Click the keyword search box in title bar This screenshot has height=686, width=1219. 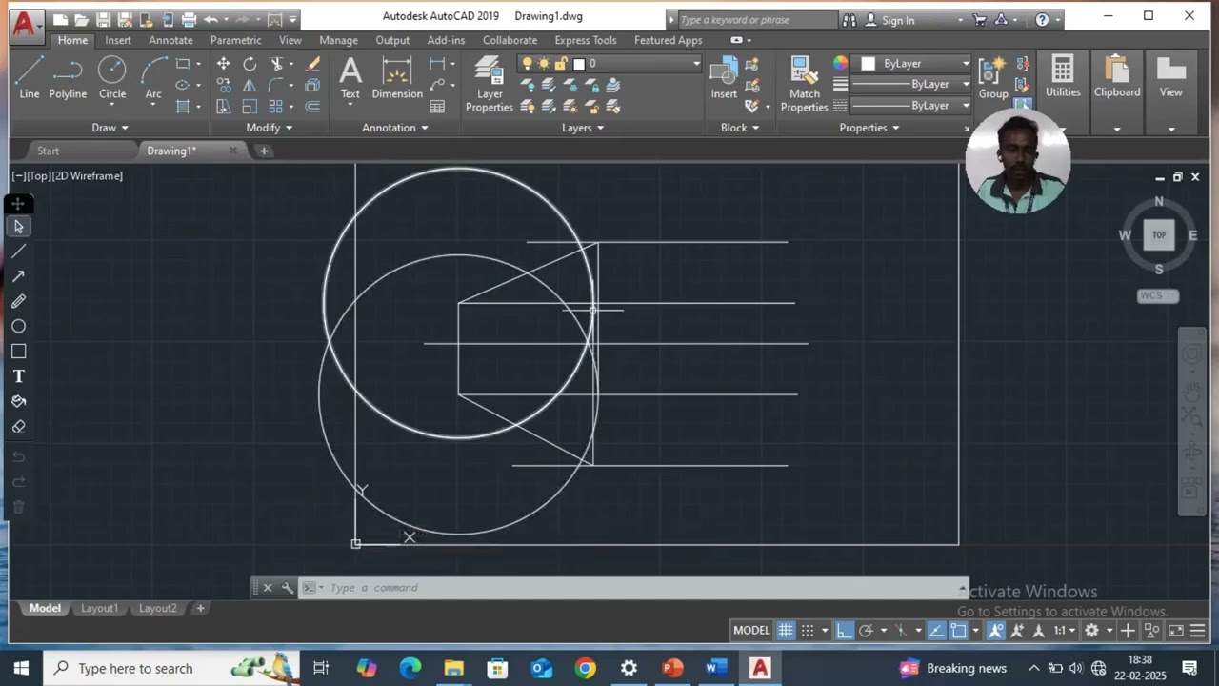tap(757, 19)
